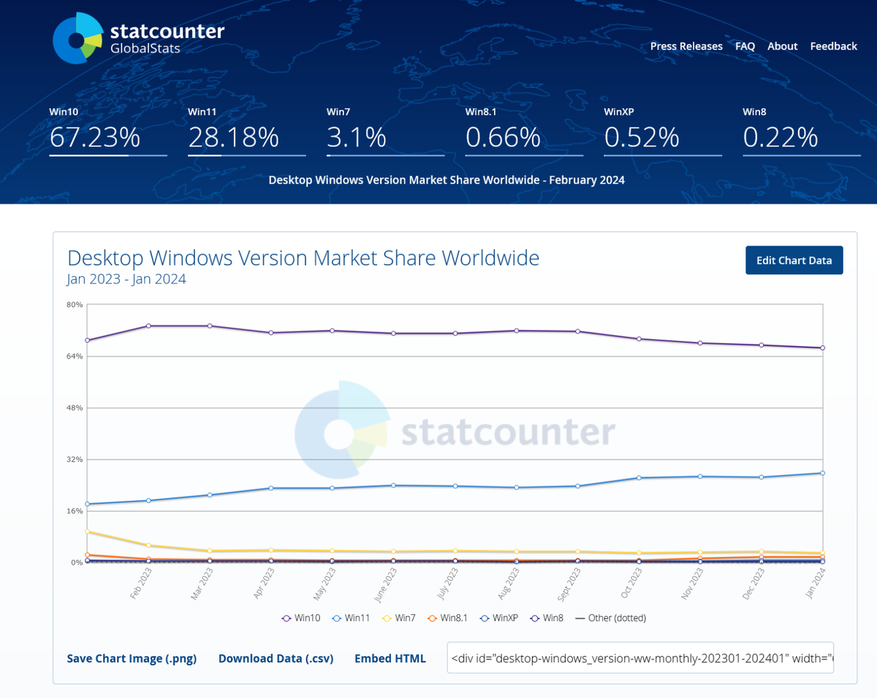The height and width of the screenshot is (698, 877).
Task: Click the Sept 2023 x-axis label
Action: [567, 583]
